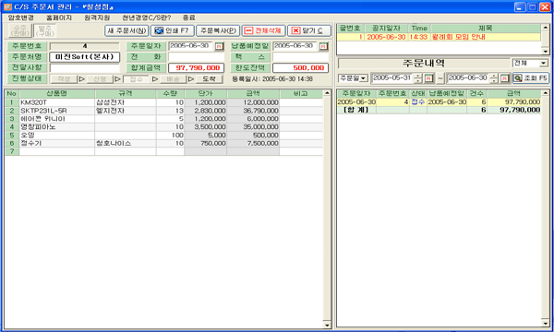Select the order history row with 접수 status

tap(439, 102)
